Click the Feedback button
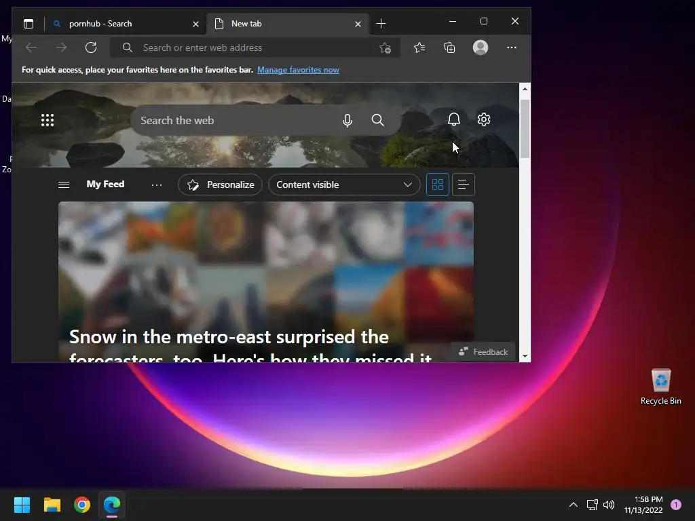 (x=483, y=352)
